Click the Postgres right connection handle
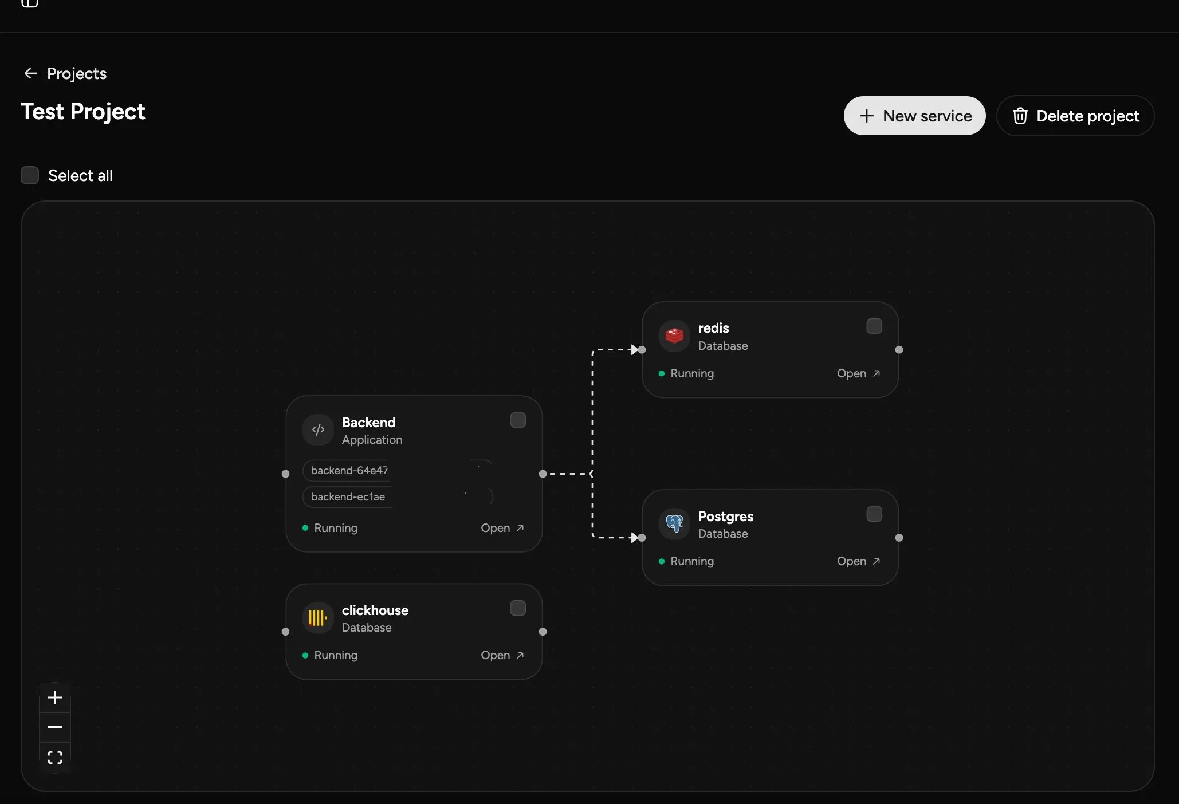The height and width of the screenshot is (804, 1179). [899, 538]
